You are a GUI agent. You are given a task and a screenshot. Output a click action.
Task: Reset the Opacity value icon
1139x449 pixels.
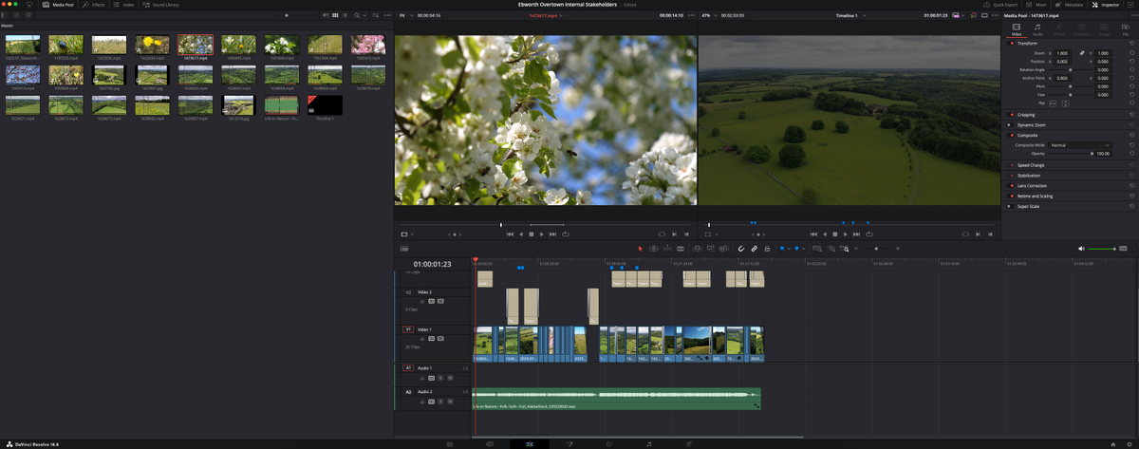click(1132, 153)
